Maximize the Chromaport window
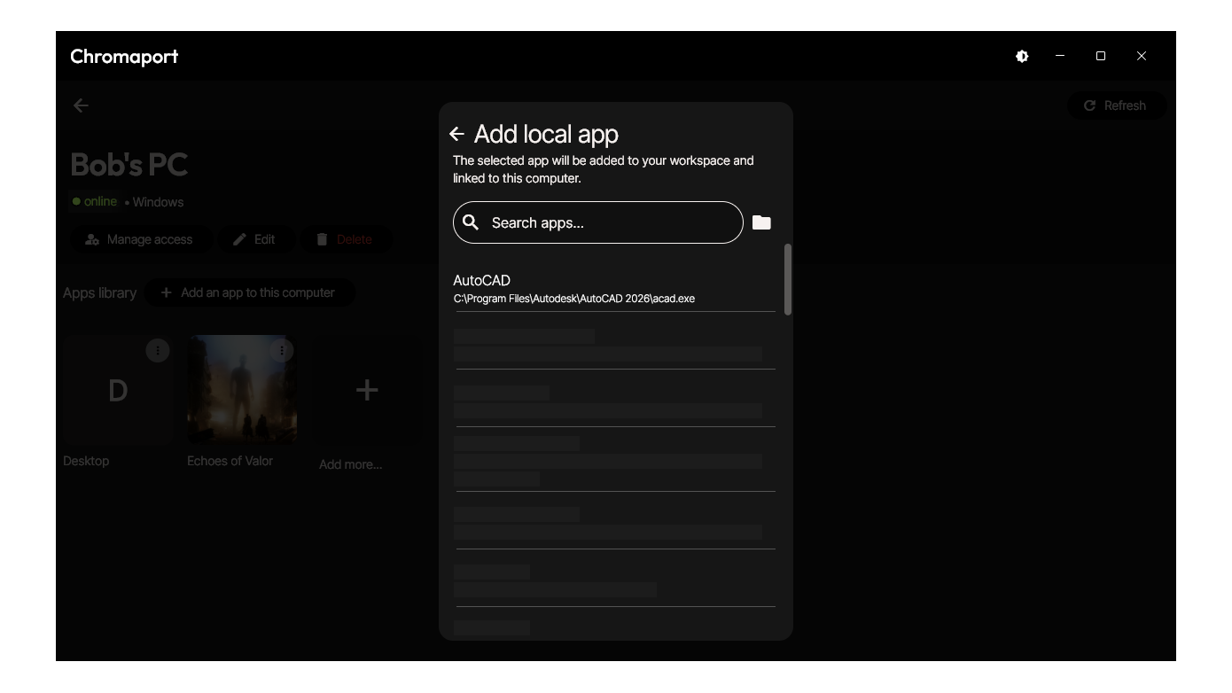Image resolution: width=1232 pixels, height=693 pixels. (x=1101, y=56)
